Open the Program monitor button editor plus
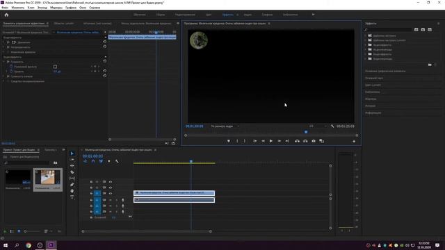The image size is (445, 250). click(x=354, y=141)
